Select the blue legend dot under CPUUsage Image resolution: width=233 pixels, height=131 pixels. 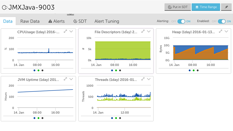(35, 70)
